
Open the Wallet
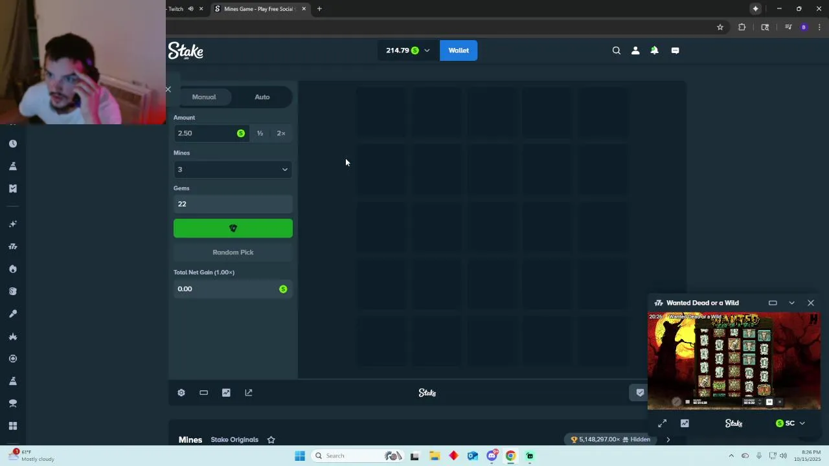tap(459, 50)
